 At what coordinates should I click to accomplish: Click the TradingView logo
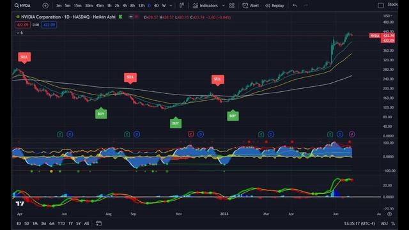20,203
